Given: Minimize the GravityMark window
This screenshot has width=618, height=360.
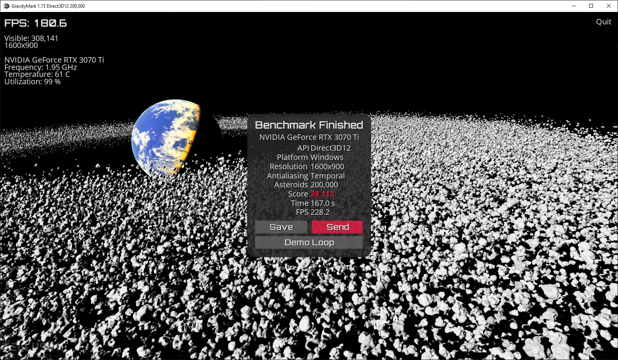Looking at the screenshot, I should tap(573, 6).
